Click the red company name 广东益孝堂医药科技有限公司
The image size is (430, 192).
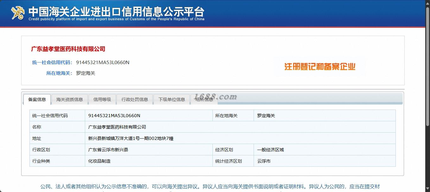pyautogui.click(x=68, y=49)
